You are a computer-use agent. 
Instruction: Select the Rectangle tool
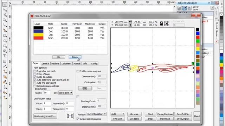click(x=5, y=36)
